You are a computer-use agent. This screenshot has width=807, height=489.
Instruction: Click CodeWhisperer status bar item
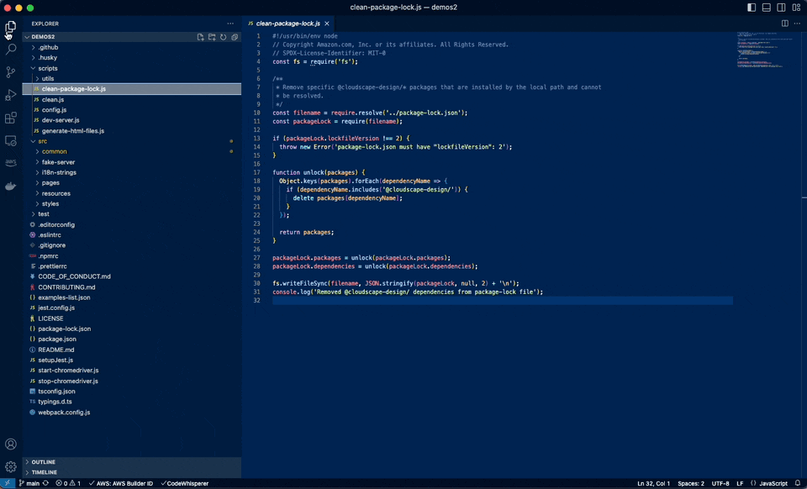185,483
